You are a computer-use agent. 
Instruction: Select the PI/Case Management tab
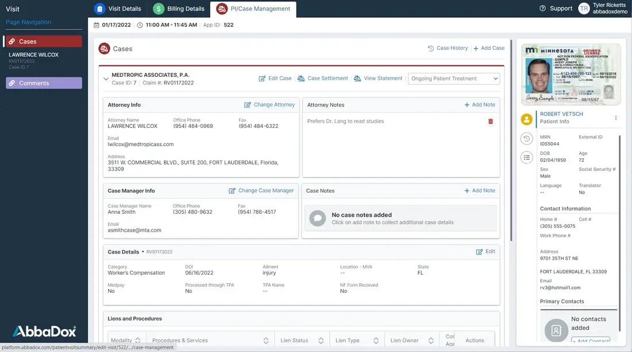(x=253, y=9)
